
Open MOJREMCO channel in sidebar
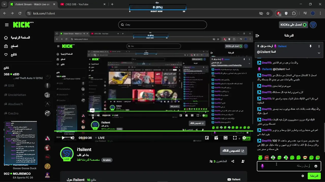[x=27, y=175]
